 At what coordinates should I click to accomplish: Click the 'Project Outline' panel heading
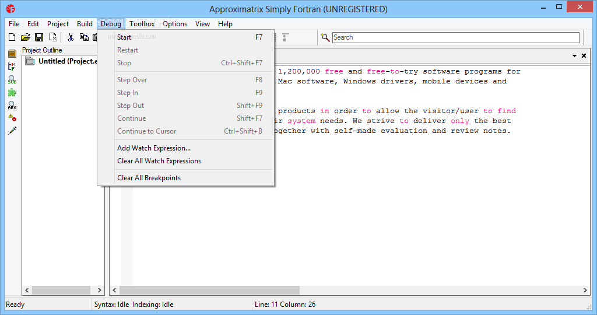[42, 50]
